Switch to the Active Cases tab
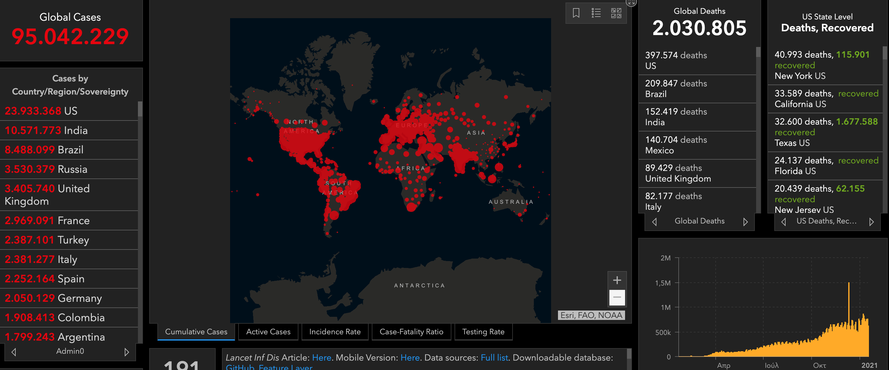The height and width of the screenshot is (370, 889). (x=268, y=332)
